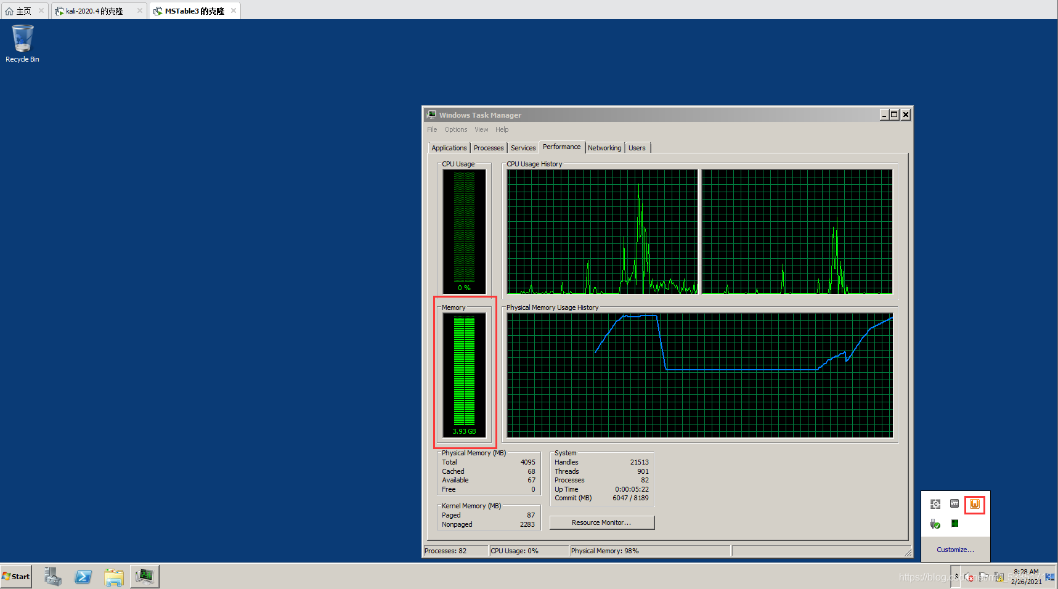Click the Action Center flag tray icon
Image resolution: width=1058 pixels, height=589 pixels.
[984, 577]
